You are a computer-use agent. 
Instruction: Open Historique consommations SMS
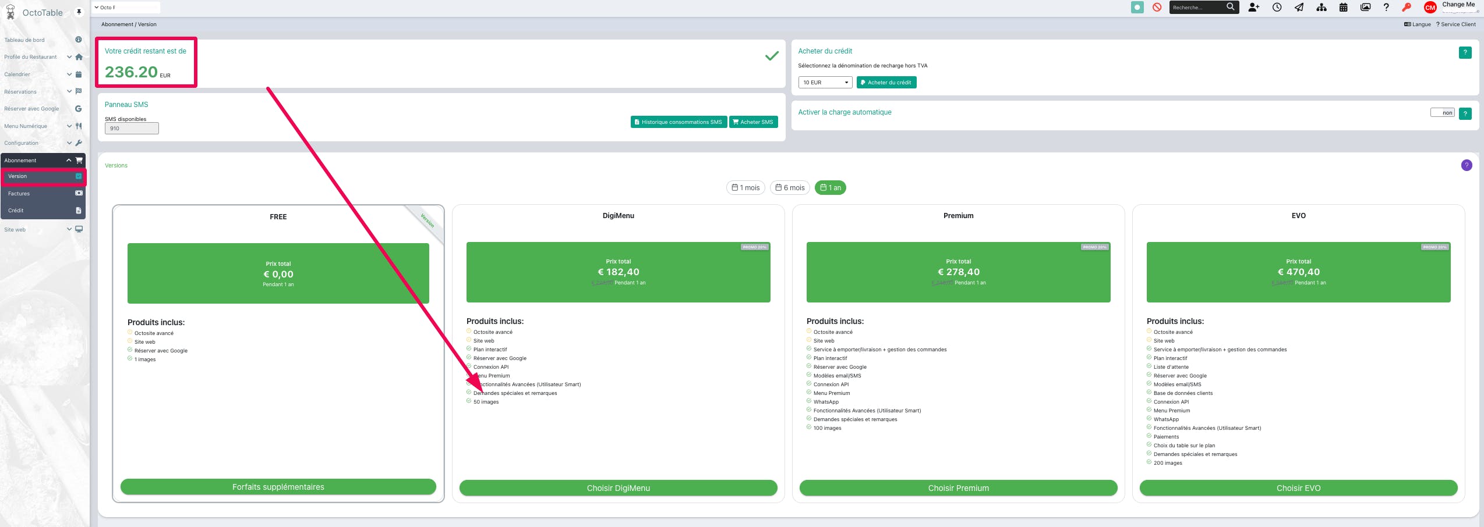pyautogui.click(x=679, y=122)
